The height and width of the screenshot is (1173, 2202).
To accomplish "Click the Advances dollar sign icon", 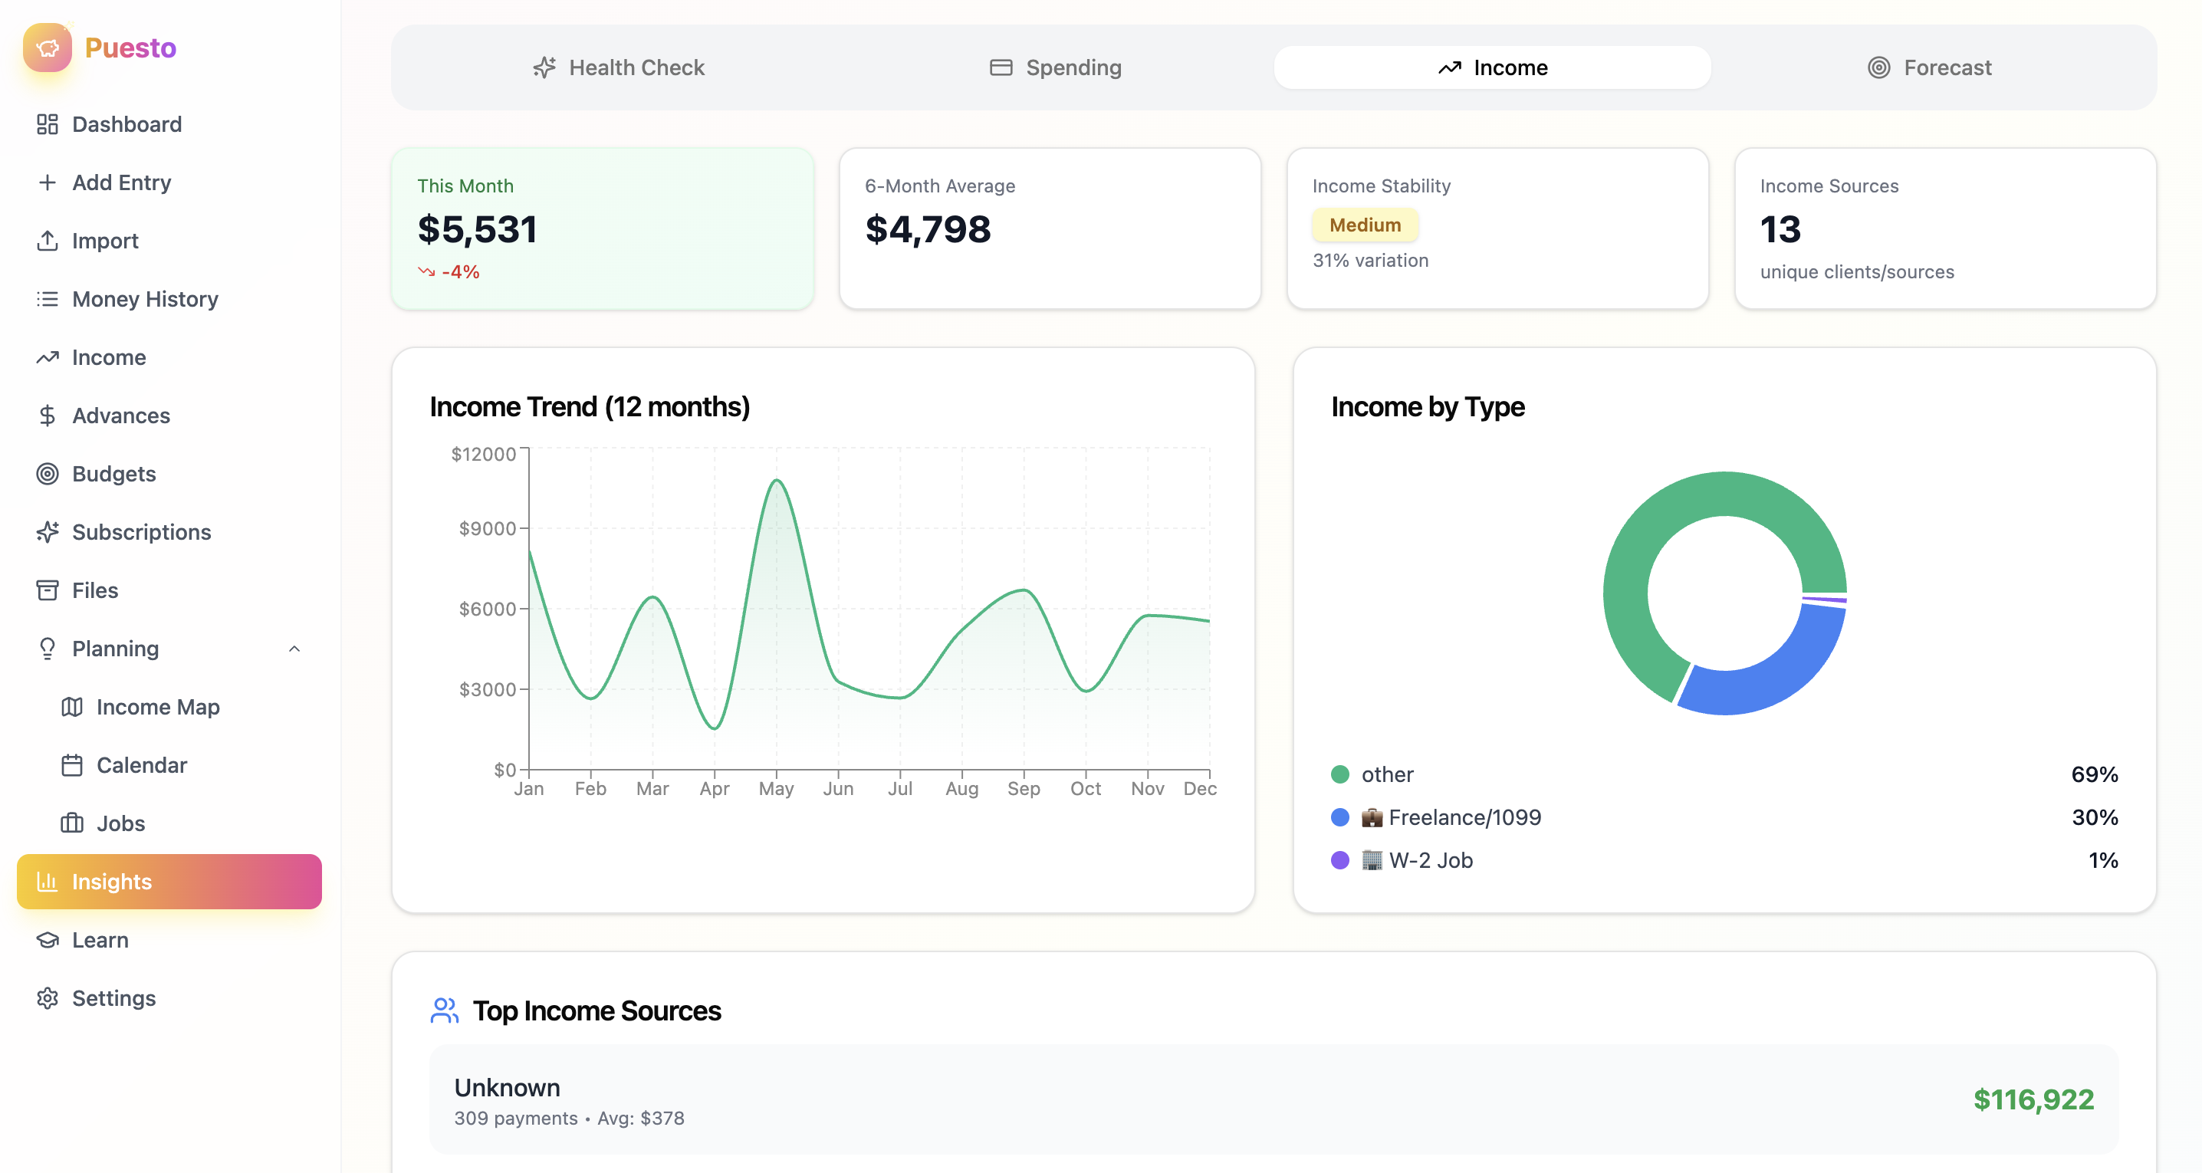I will coord(47,416).
